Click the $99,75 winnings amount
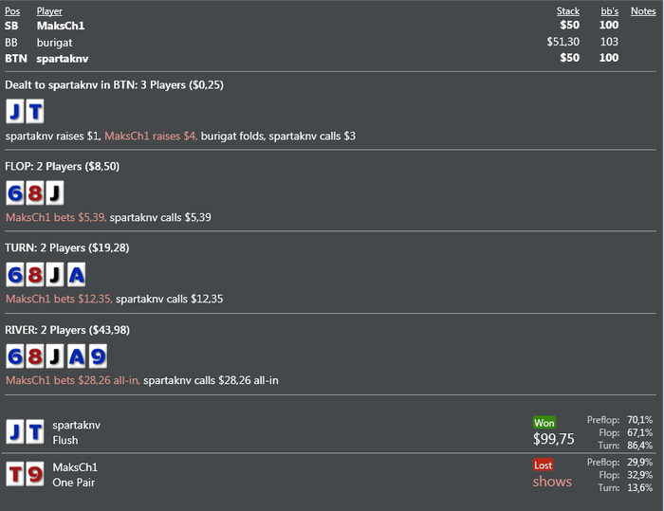This screenshot has height=511, width=664. click(x=554, y=440)
